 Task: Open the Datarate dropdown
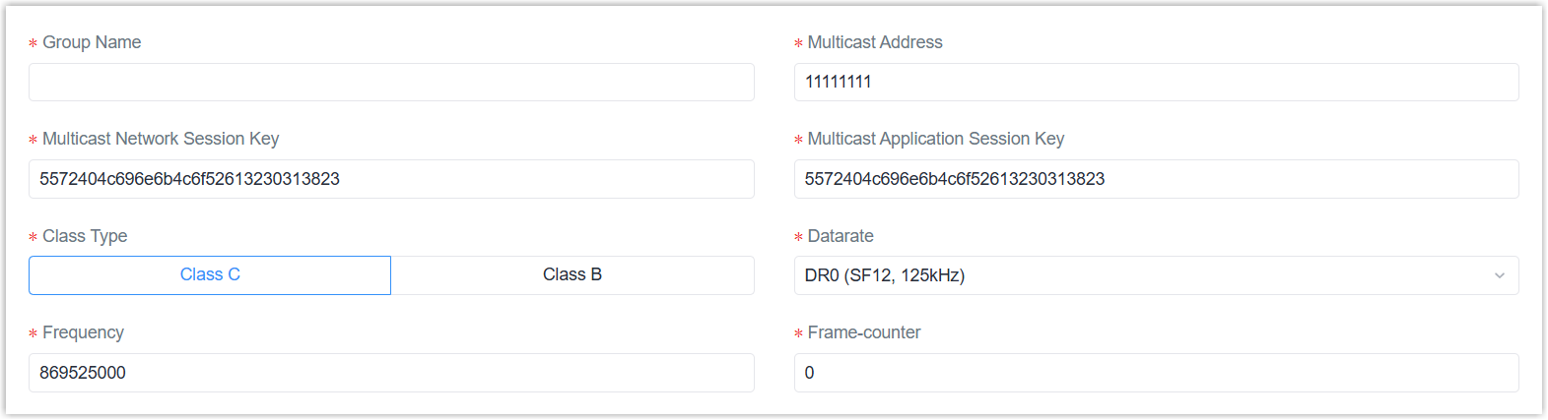[x=1156, y=275]
